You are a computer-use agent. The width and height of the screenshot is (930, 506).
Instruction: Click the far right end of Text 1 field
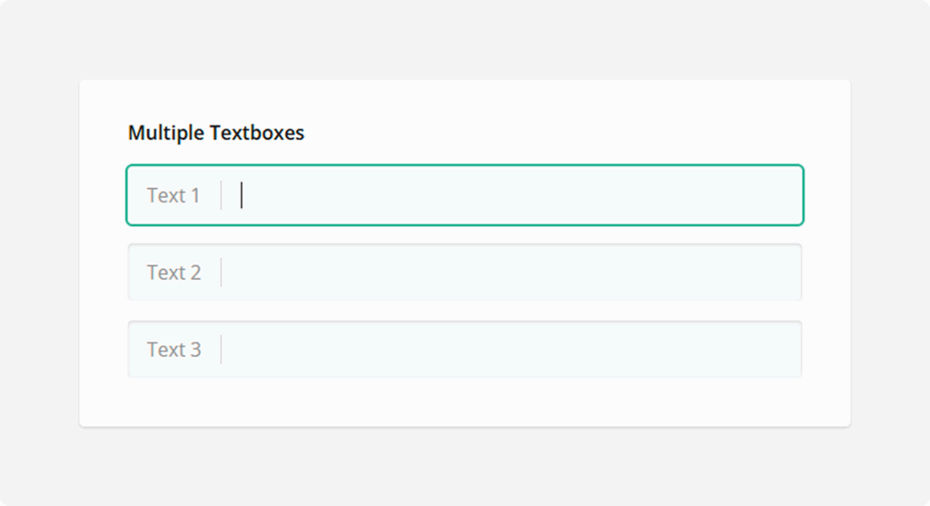[788, 195]
